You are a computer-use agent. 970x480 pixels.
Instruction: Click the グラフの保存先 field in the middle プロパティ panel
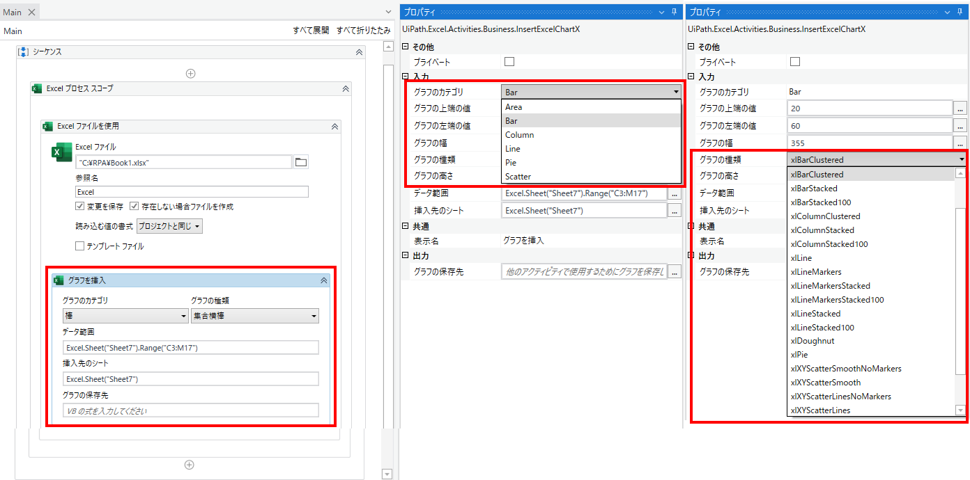pyautogui.click(x=584, y=272)
